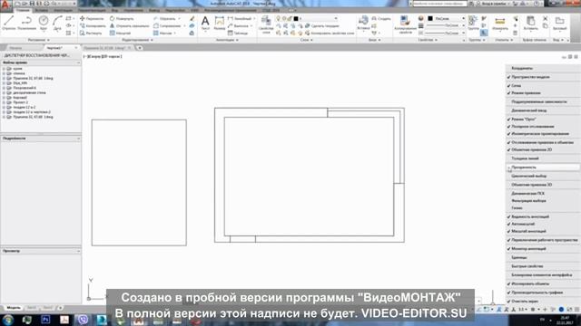Click Match Properties (Копирование свойств)

coord(405,24)
